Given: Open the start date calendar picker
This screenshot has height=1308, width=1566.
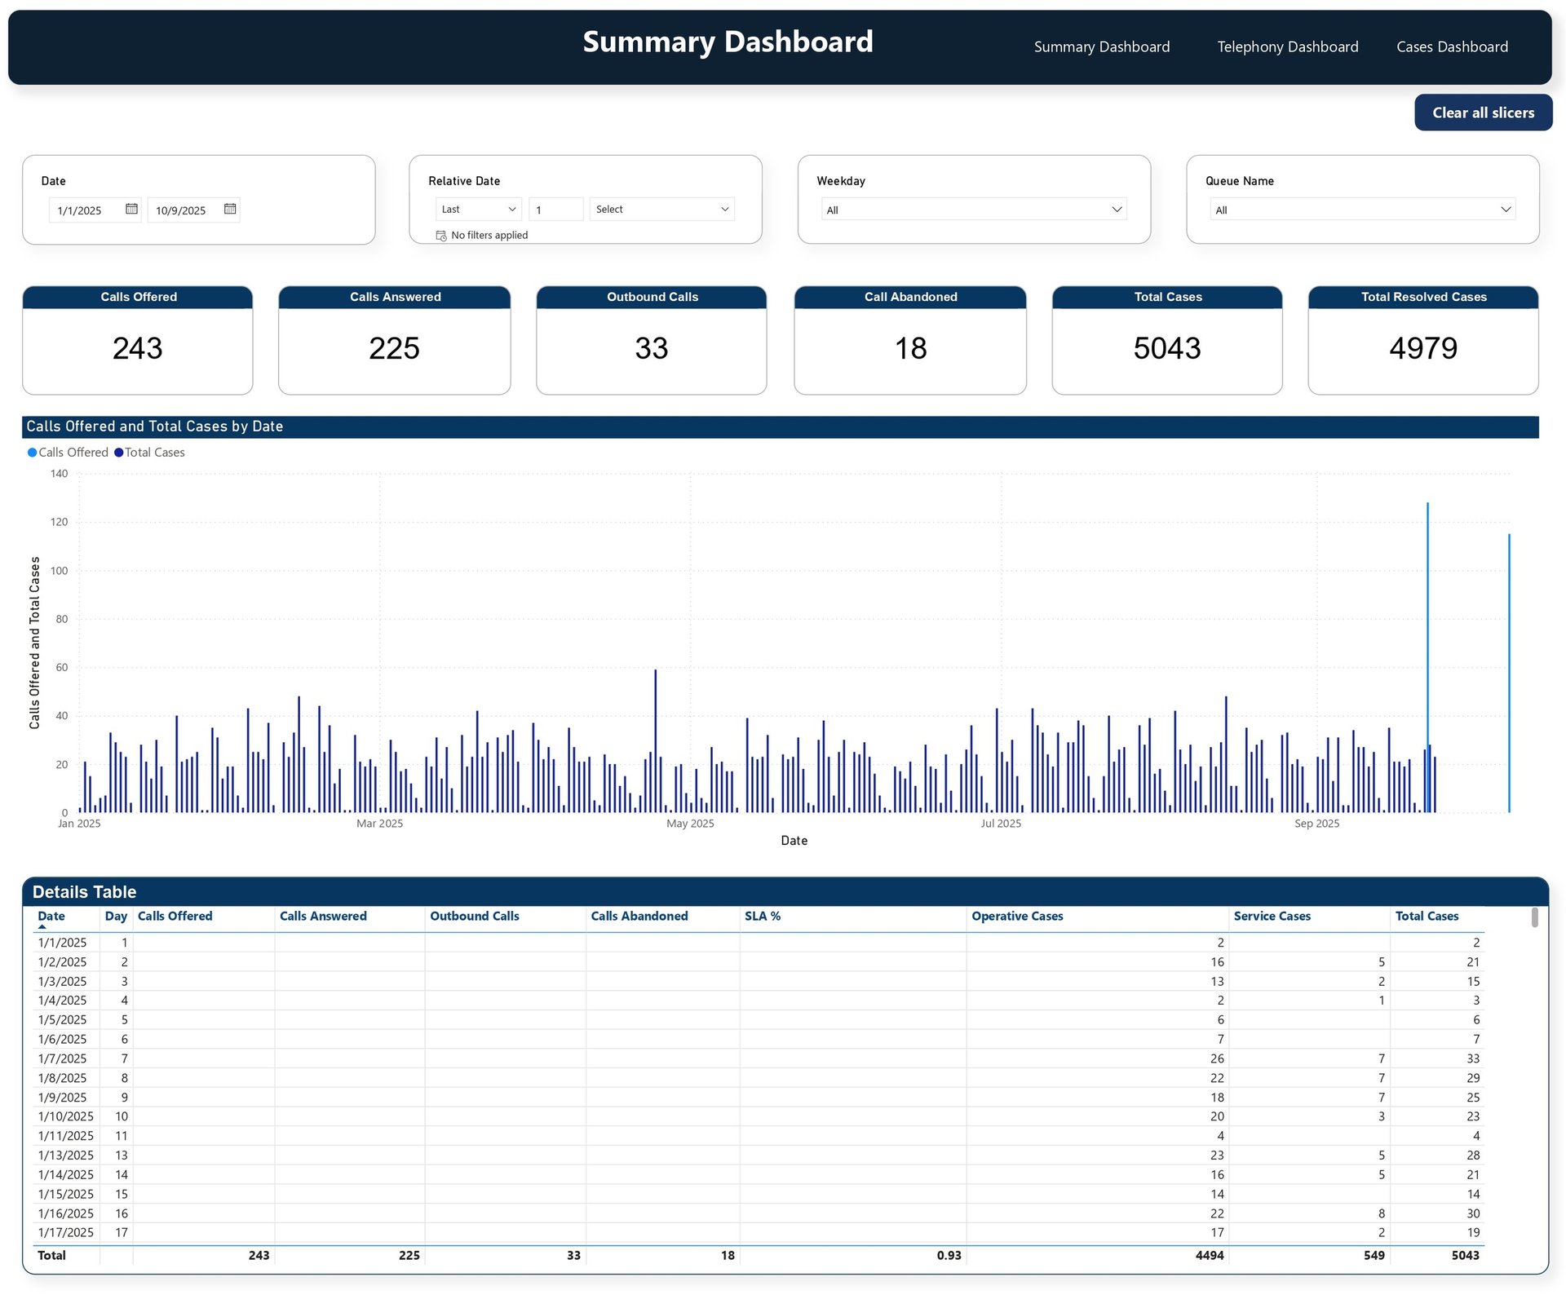Looking at the screenshot, I should [131, 210].
